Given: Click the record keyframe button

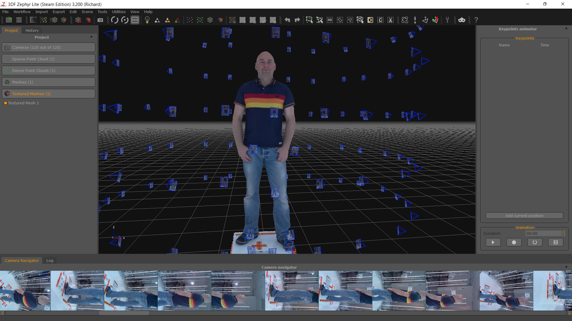Looking at the screenshot, I should [514, 242].
